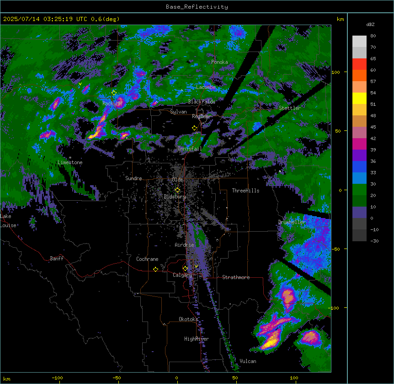This screenshot has width=394, height=384.
Task: Click the Drumheller city label
Action: coord(292,222)
